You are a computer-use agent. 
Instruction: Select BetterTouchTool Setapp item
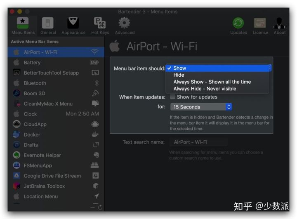click(x=56, y=73)
